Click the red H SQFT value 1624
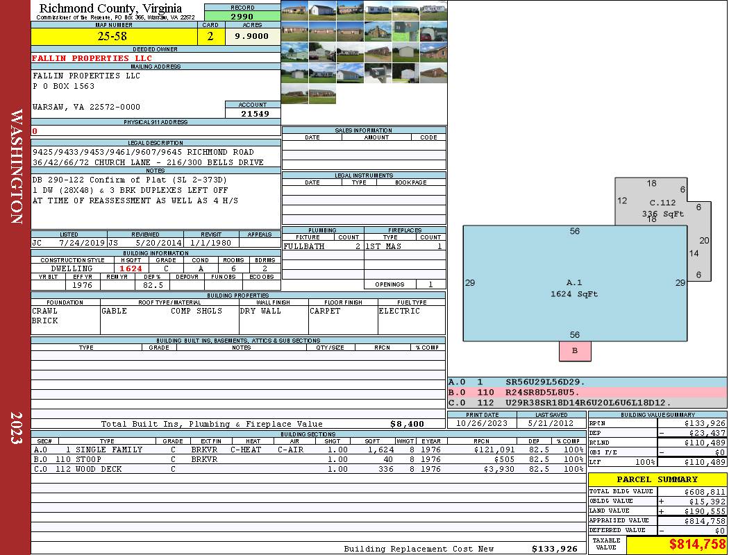This screenshot has width=729, height=555. click(x=131, y=268)
